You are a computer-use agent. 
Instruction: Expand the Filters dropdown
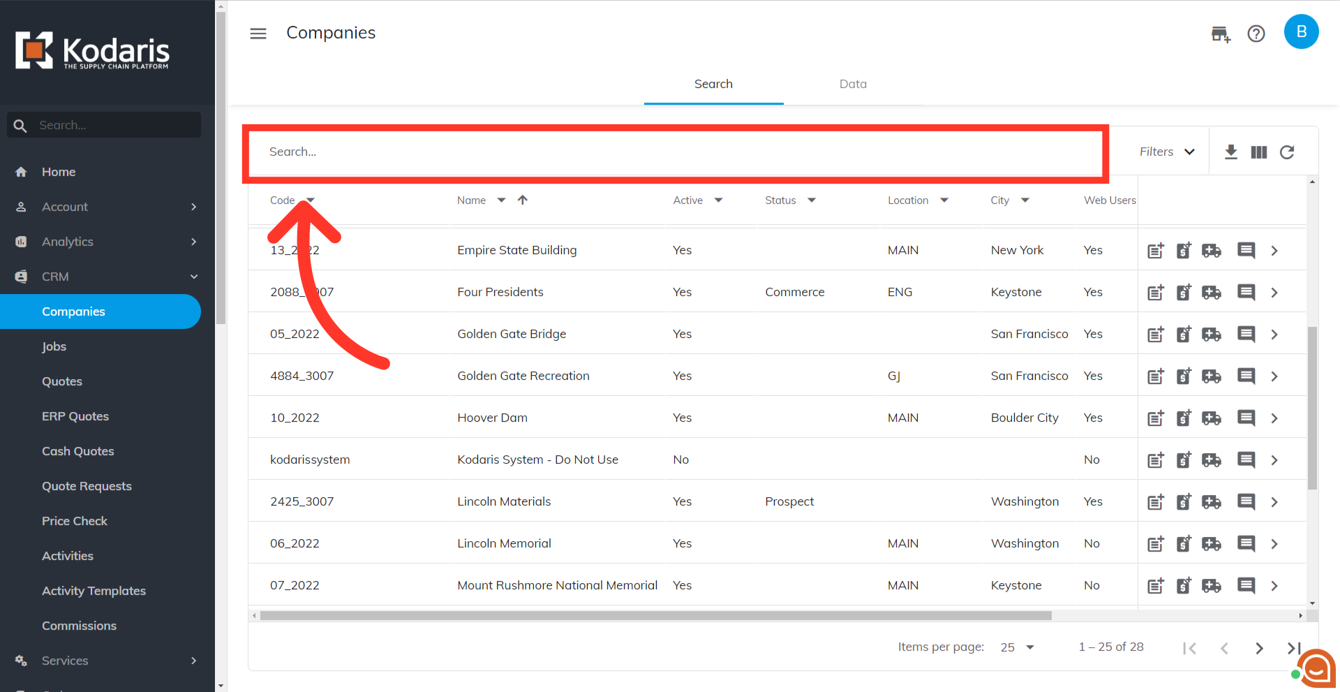[x=1167, y=152]
